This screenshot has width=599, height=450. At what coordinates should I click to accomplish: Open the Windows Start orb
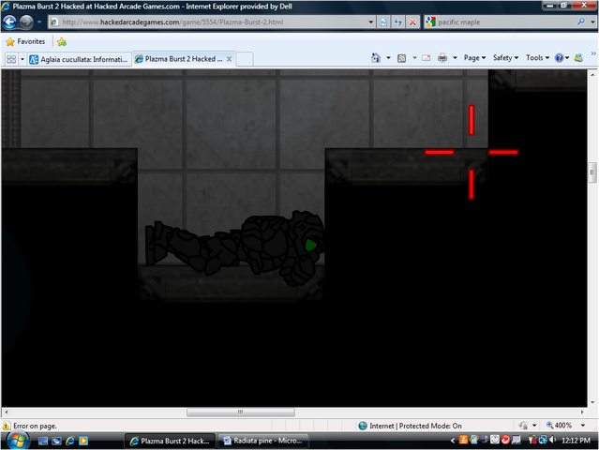(17, 441)
